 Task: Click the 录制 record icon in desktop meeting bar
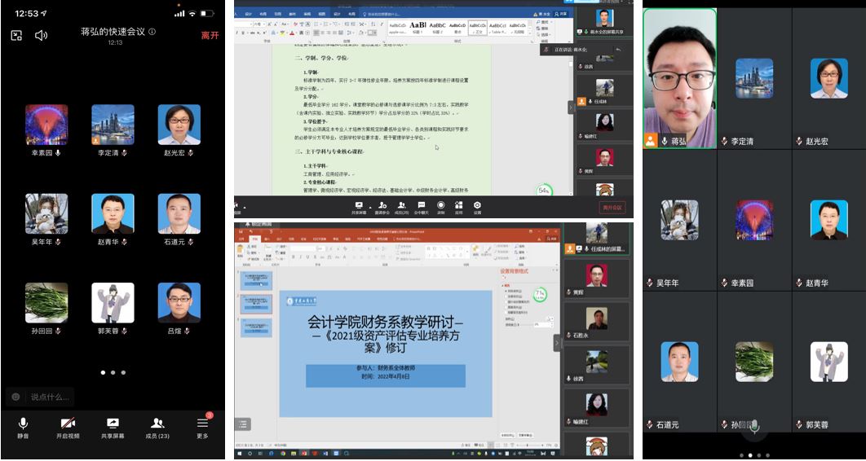click(440, 206)
